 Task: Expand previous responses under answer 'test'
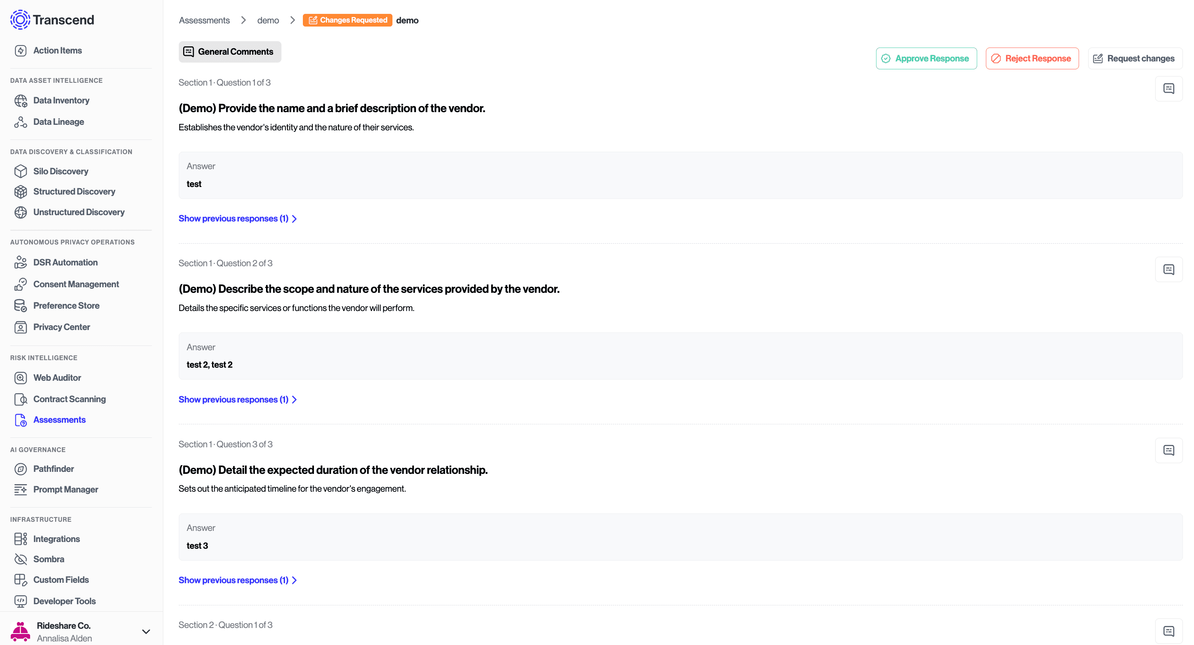click(237, 218)
